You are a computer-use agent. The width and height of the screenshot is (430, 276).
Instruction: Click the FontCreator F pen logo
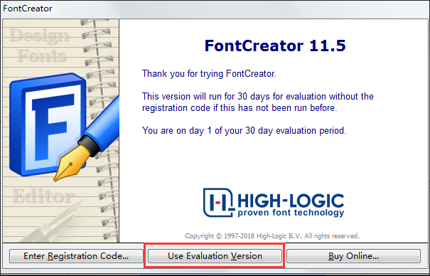pyautogui.click(x=64, y=127)
